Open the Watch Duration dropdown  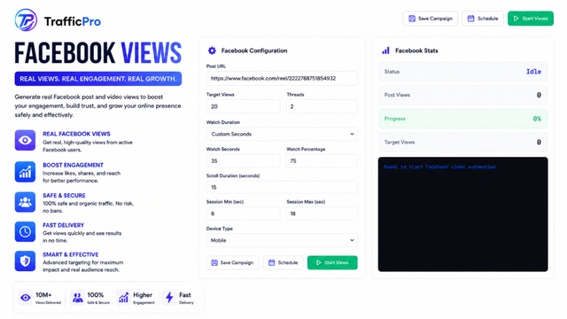pyautogui.click(x=282, y=134)
